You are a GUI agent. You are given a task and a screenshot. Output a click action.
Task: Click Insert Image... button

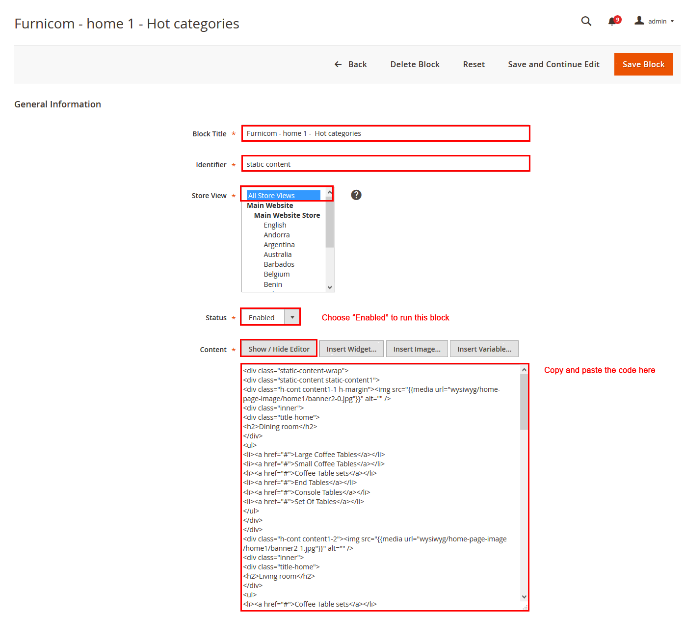click(417, 349)
